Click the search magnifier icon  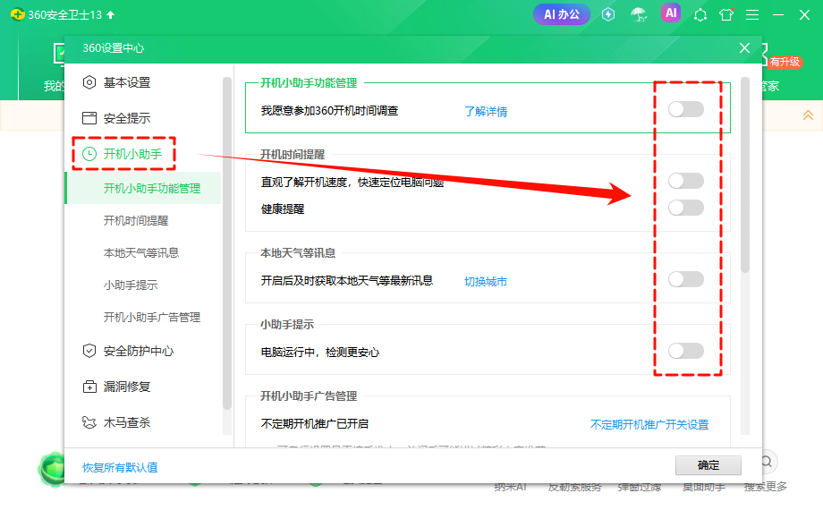[x=767, y=464]
